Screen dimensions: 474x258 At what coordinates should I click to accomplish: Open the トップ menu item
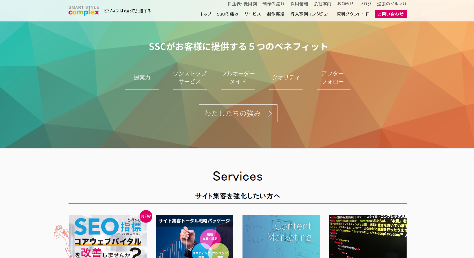tap(206, 14)
